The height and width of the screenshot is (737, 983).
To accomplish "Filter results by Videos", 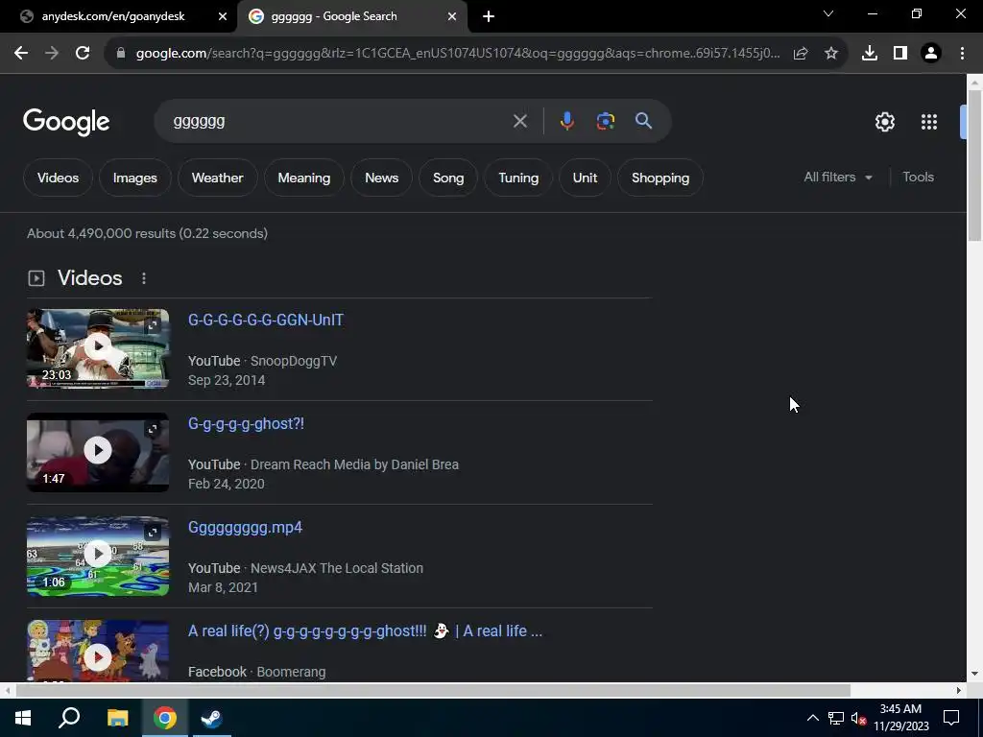I will pos(58,178).
